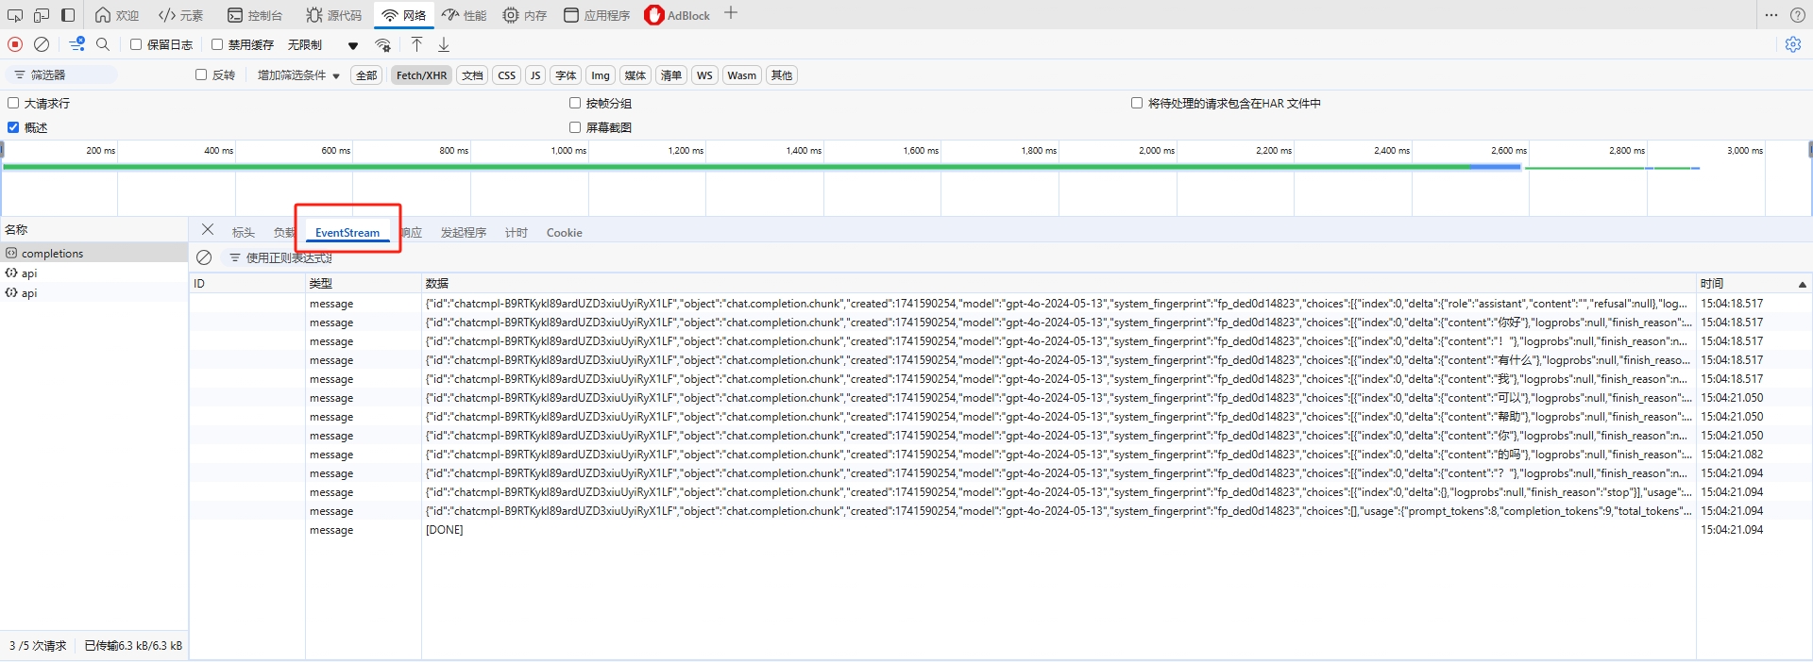Select the 清单 filter
This screenshot has width=1813, height=662.
[x=671, y=75]
